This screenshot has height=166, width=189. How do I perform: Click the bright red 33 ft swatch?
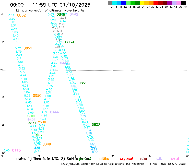point(156,3)
